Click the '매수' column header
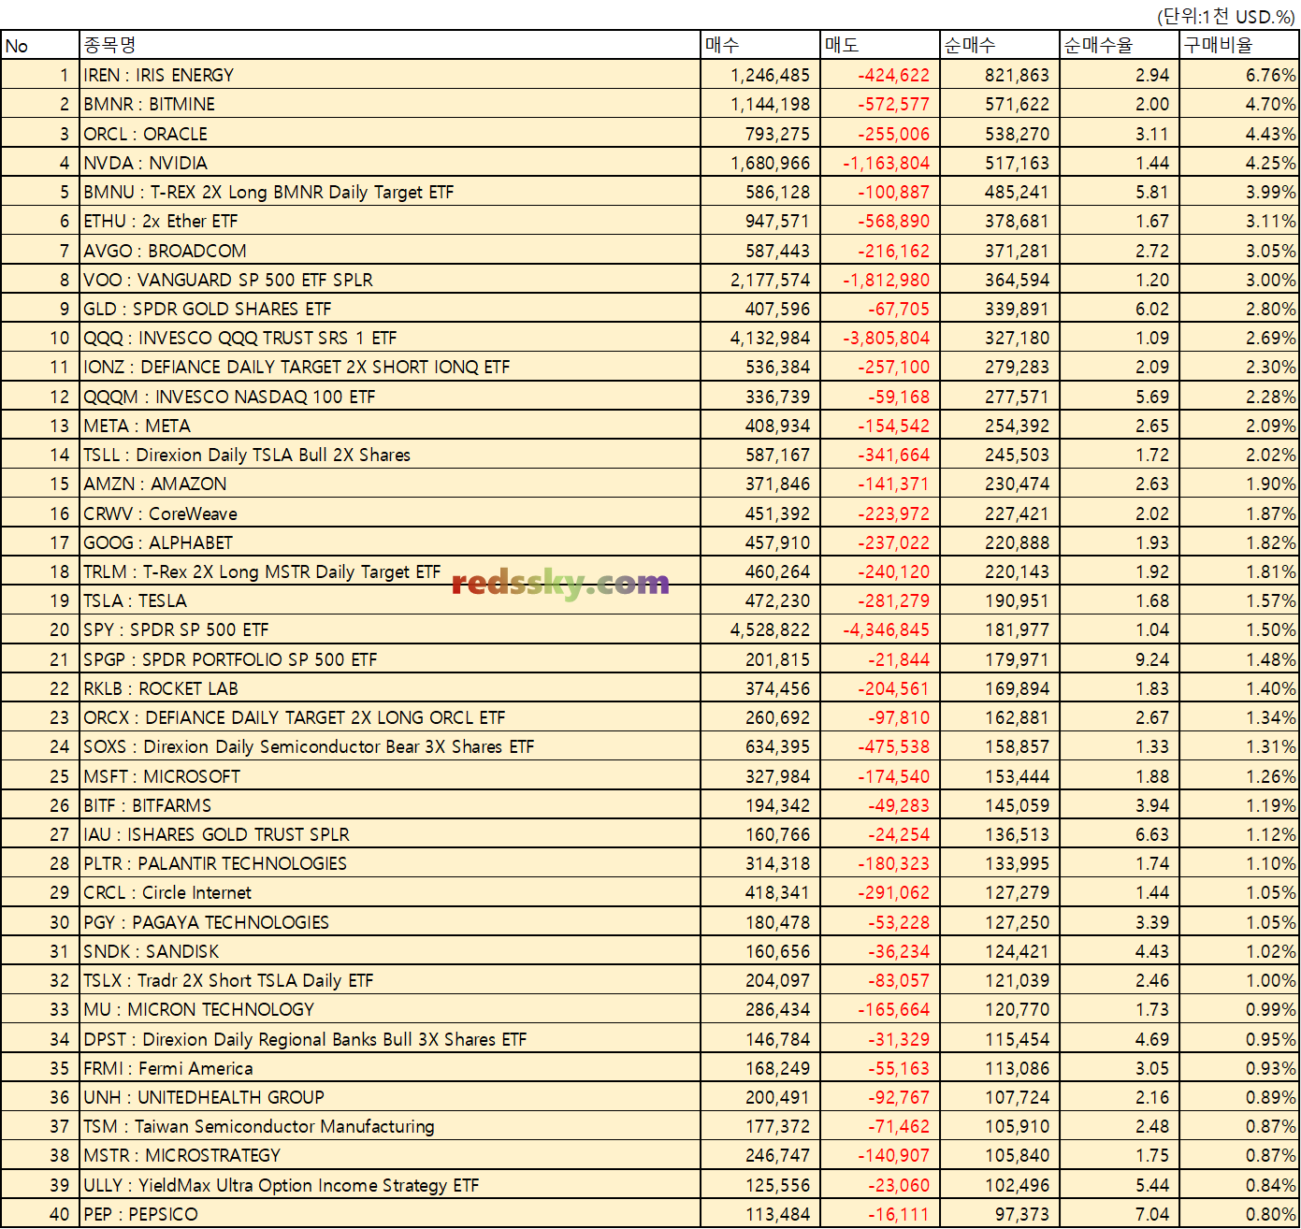The height and width of the screenshot is (1229, 1301). pos(760,45)
